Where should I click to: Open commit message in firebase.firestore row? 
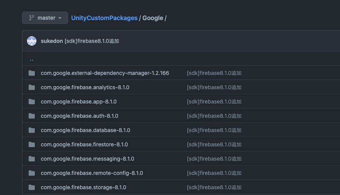click(214, 144)
